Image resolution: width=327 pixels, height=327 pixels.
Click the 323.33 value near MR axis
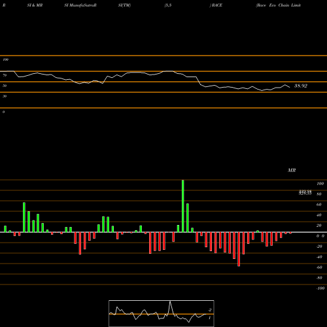pos(305,193)
